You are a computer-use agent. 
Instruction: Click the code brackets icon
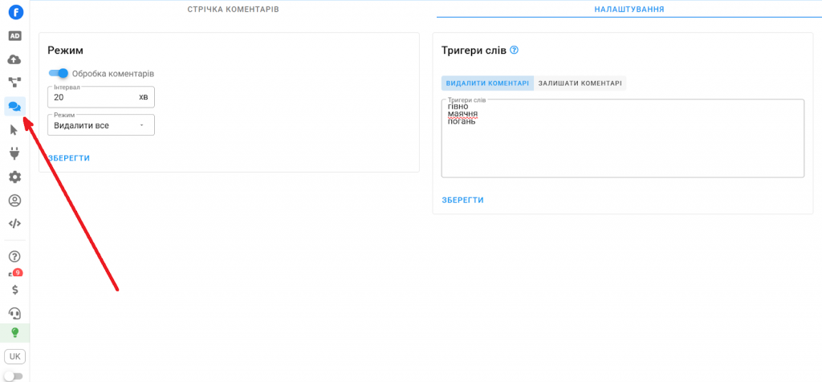[14, 224]
